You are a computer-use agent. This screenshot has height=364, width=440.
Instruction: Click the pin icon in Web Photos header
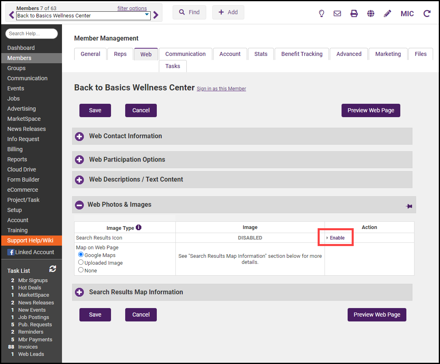409,206
